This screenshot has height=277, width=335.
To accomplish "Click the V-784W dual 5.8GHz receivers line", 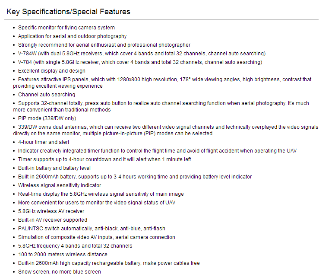I will (x=142, y=54).
